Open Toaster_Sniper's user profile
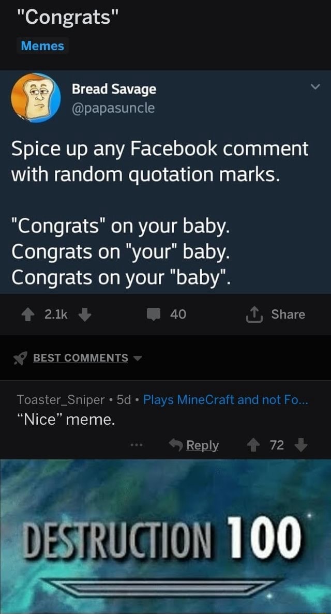Image resolution: width=331 pixels, height=614 pixels. (x=61, y=399)
